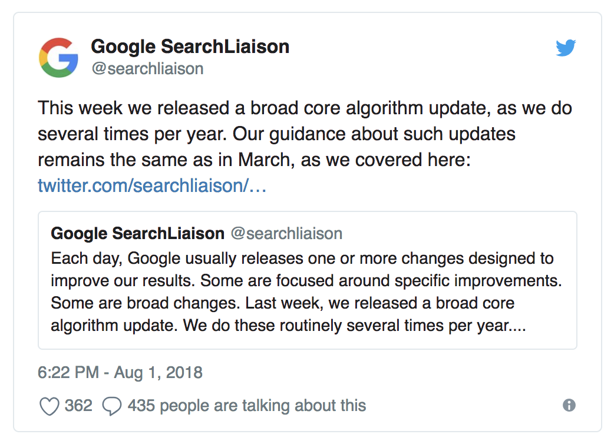Select the @searchliaison handle inside the quoted tweet
614x444 pixels.
(286, 233)
